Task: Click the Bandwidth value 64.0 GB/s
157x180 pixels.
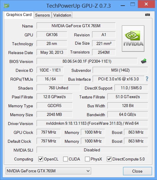Action: click(x=128, y=114)
